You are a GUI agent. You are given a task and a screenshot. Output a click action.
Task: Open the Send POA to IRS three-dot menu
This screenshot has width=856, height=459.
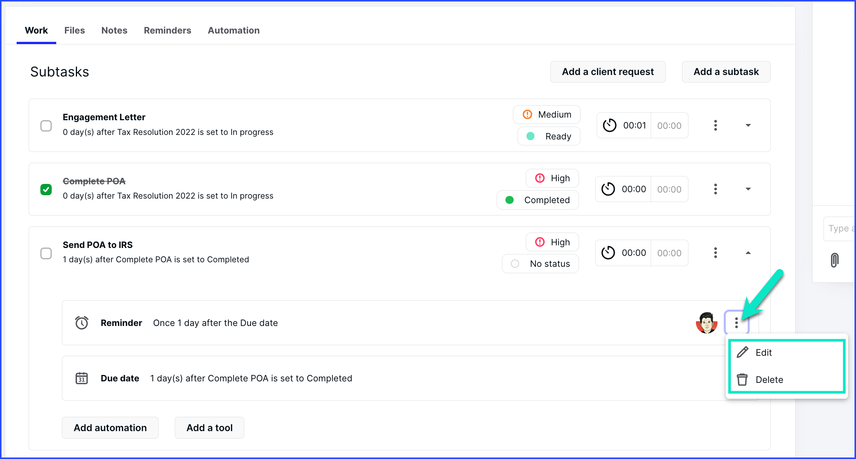pos(715,252)
